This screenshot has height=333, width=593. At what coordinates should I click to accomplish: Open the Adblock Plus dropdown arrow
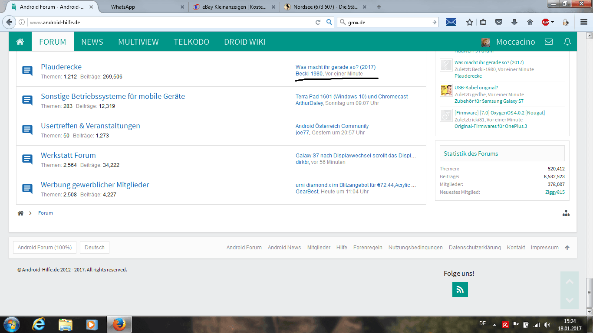click(x=553, y=22)
